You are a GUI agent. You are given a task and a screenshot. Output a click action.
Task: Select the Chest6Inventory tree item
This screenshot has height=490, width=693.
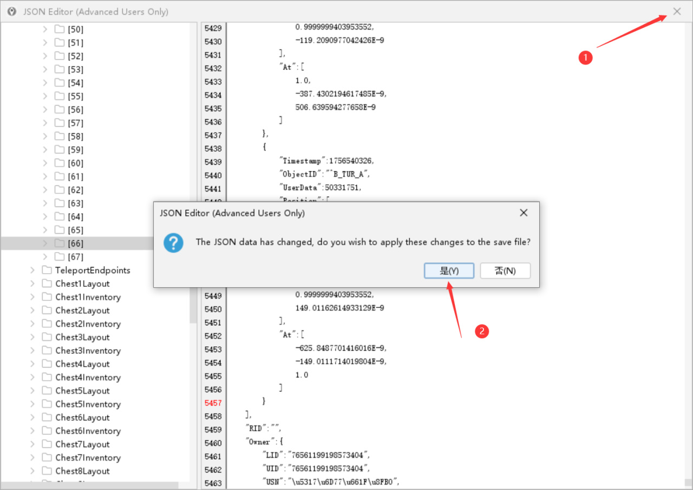coord(88,431)
